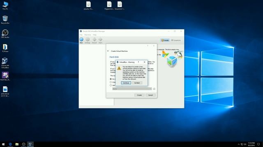
Task: Click the taskbar clock showing the date
Action: click(251, 144)
